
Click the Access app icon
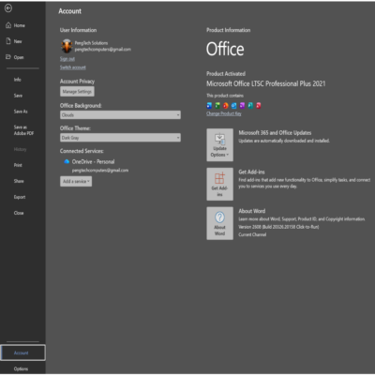pyautogui.click(x=259, y=106)
